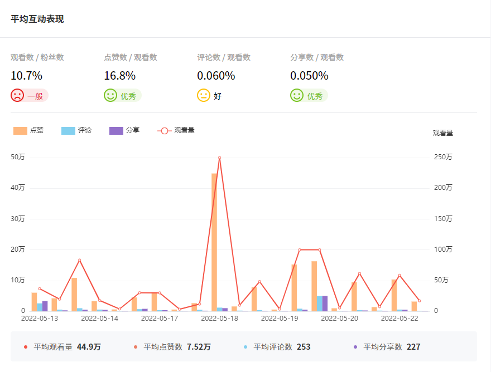Image resolution: width=491 pixels, height=372 pixels.
Task: Click the peak point of 观看量 line
Action: (x=219, y=158)
